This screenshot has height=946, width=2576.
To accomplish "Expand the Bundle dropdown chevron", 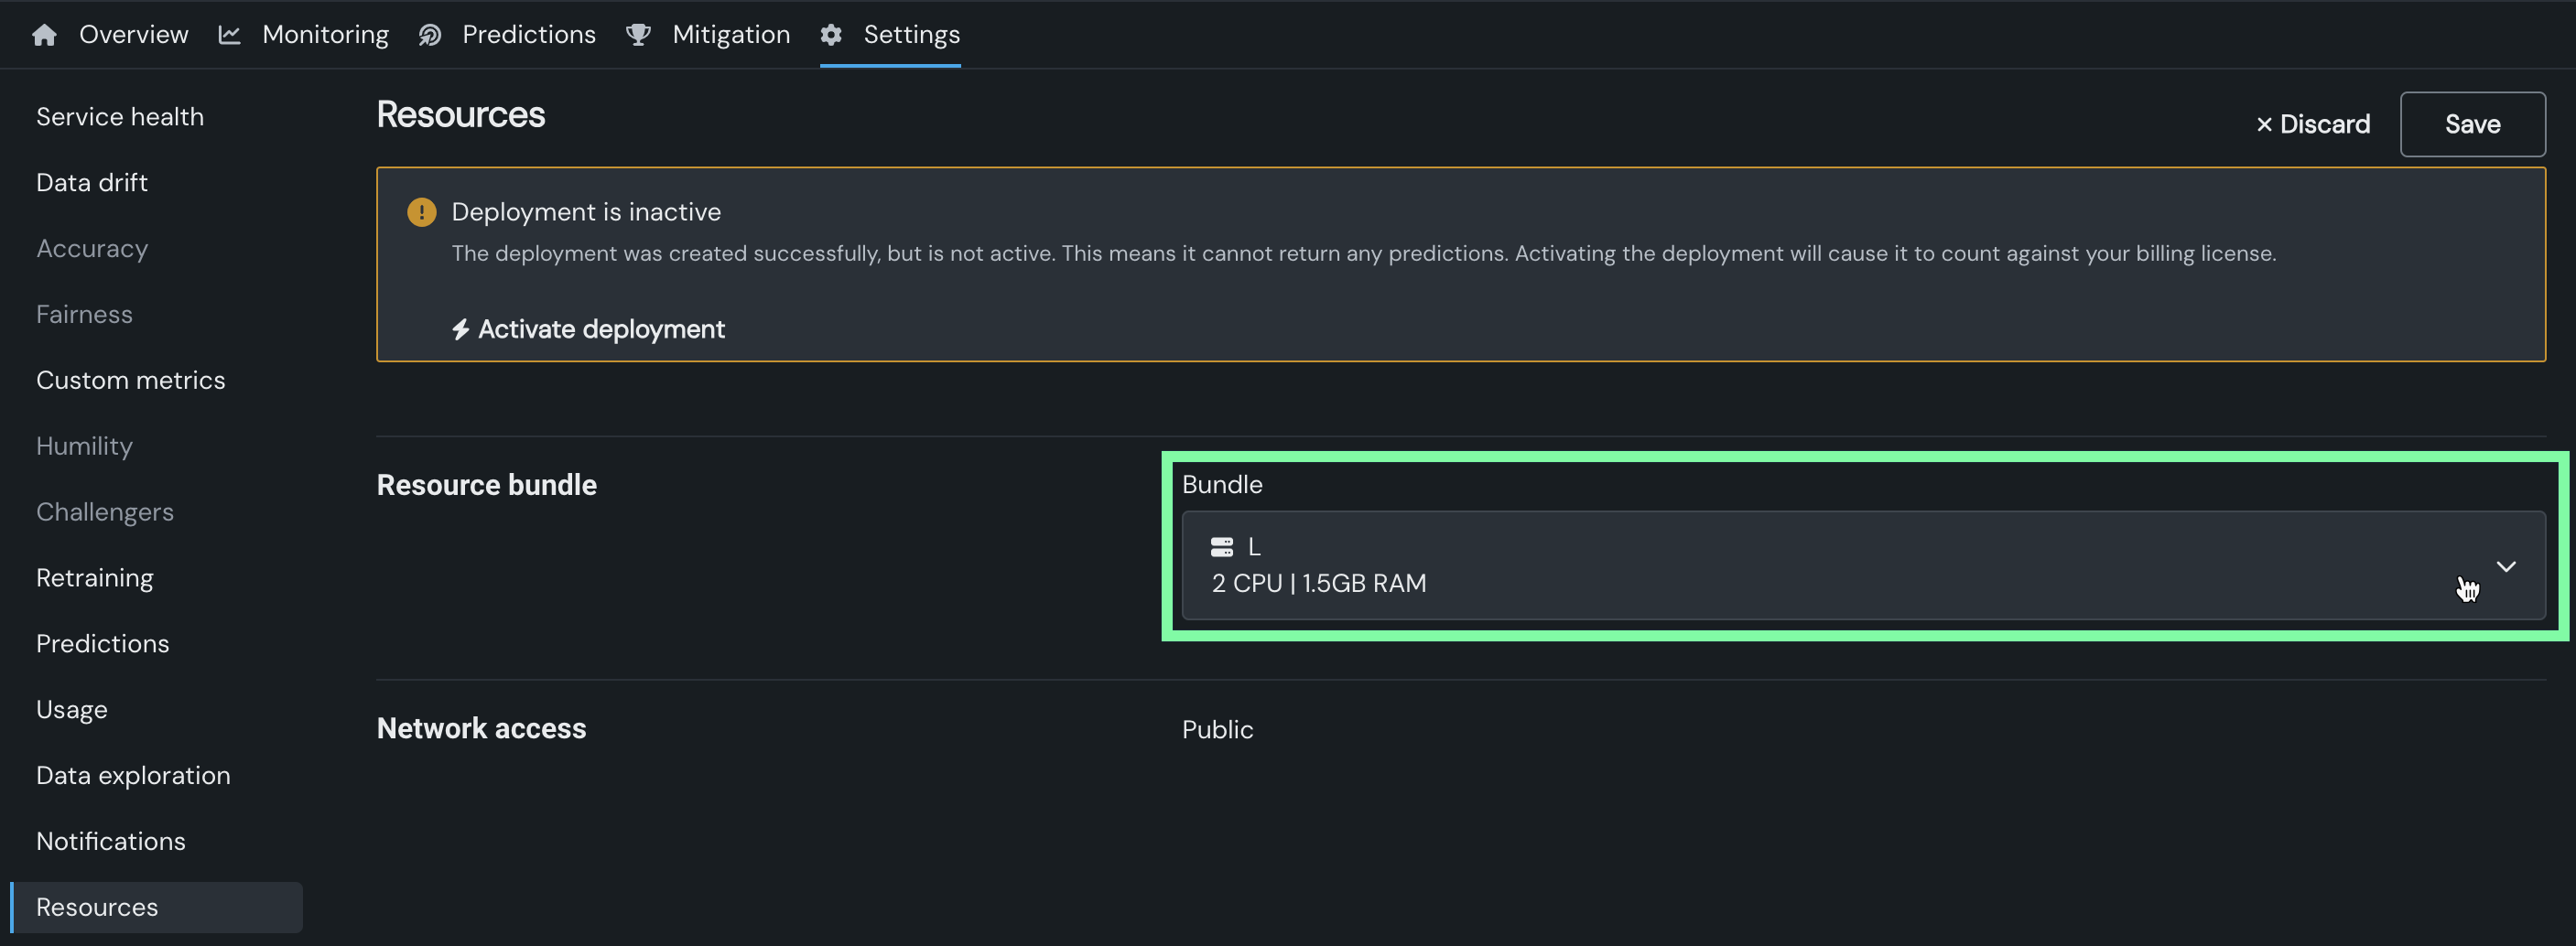I will 2505,566.
